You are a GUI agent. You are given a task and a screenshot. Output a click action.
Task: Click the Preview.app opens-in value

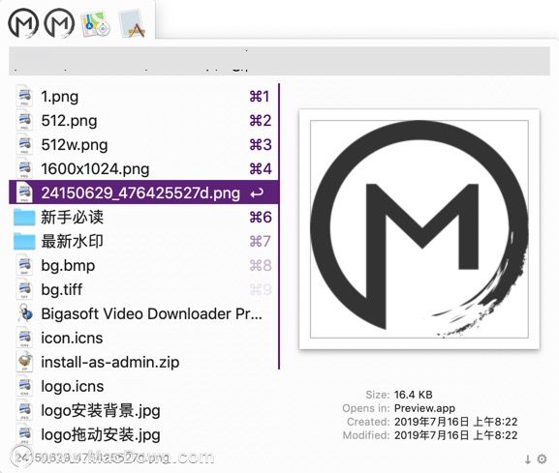(424, 408)
